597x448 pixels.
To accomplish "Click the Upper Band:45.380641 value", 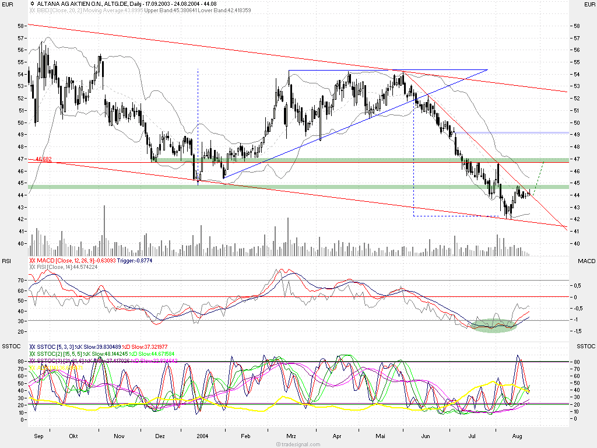I will [170, 10].
